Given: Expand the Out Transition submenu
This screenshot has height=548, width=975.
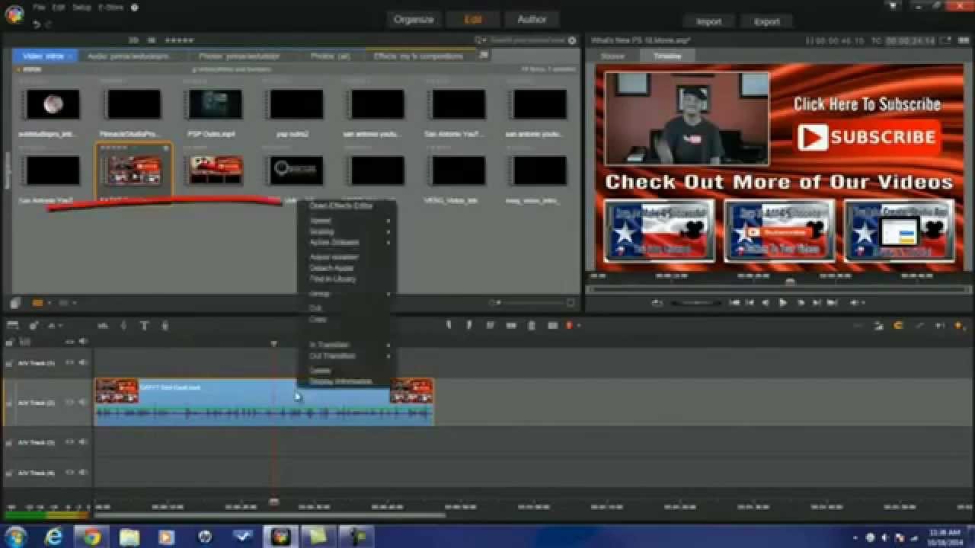Looking at the screenshot, I should 388,355.
